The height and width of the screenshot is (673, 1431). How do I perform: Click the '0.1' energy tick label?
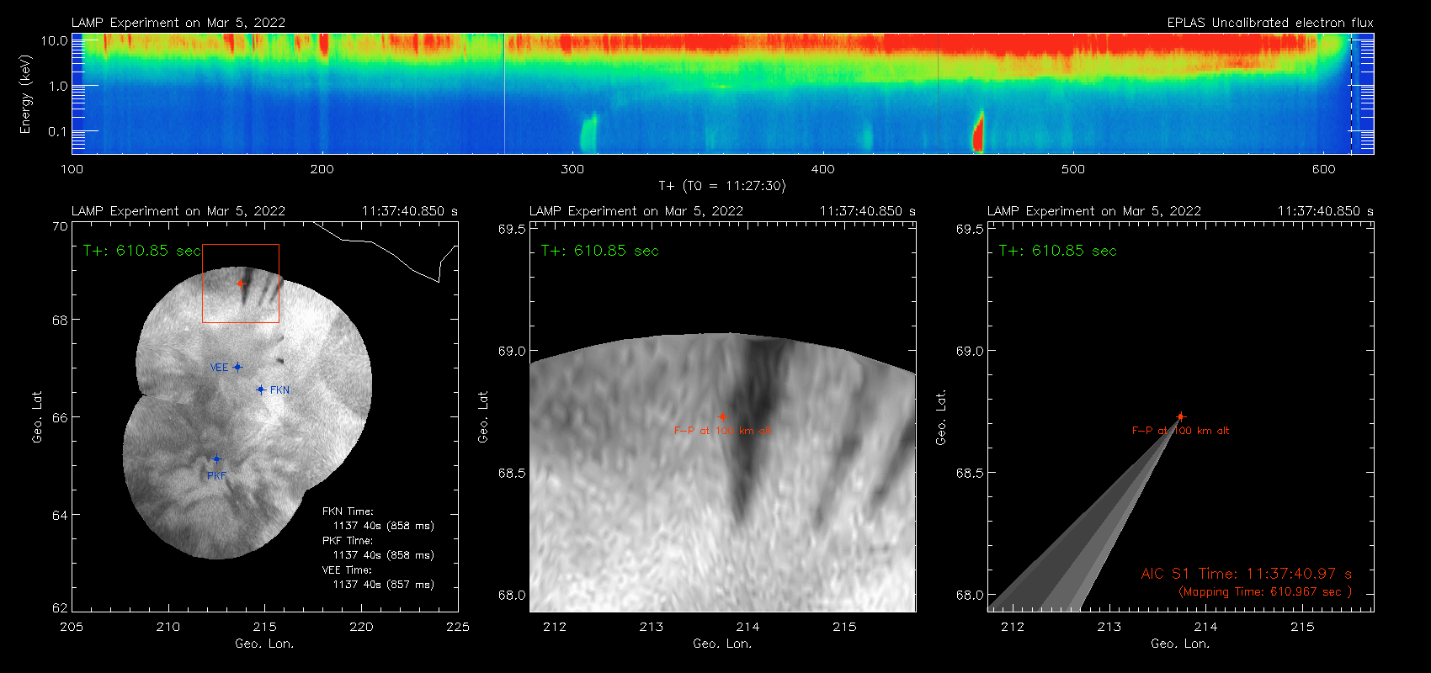[x=58, y=131]
